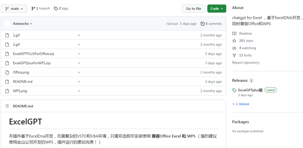The width and height of the screenshot is (303, 148).
Task: Expand the green Code dropdown button
Action: coord(216,8)
